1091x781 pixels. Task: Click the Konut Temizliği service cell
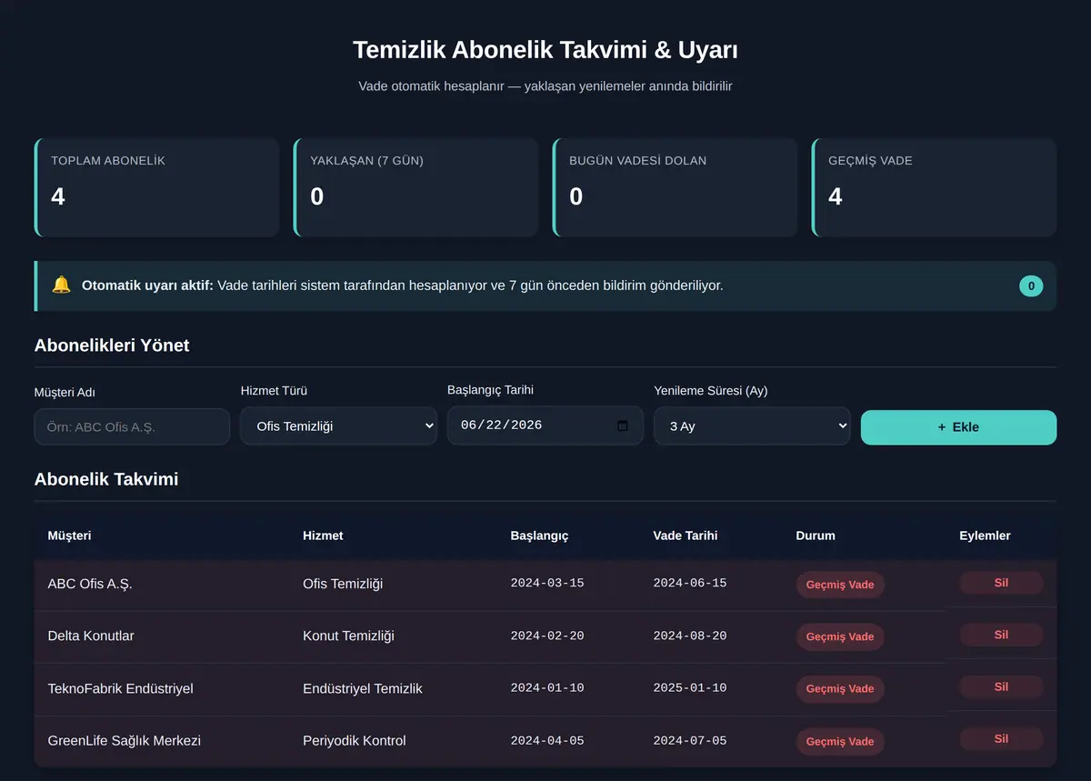348,636
